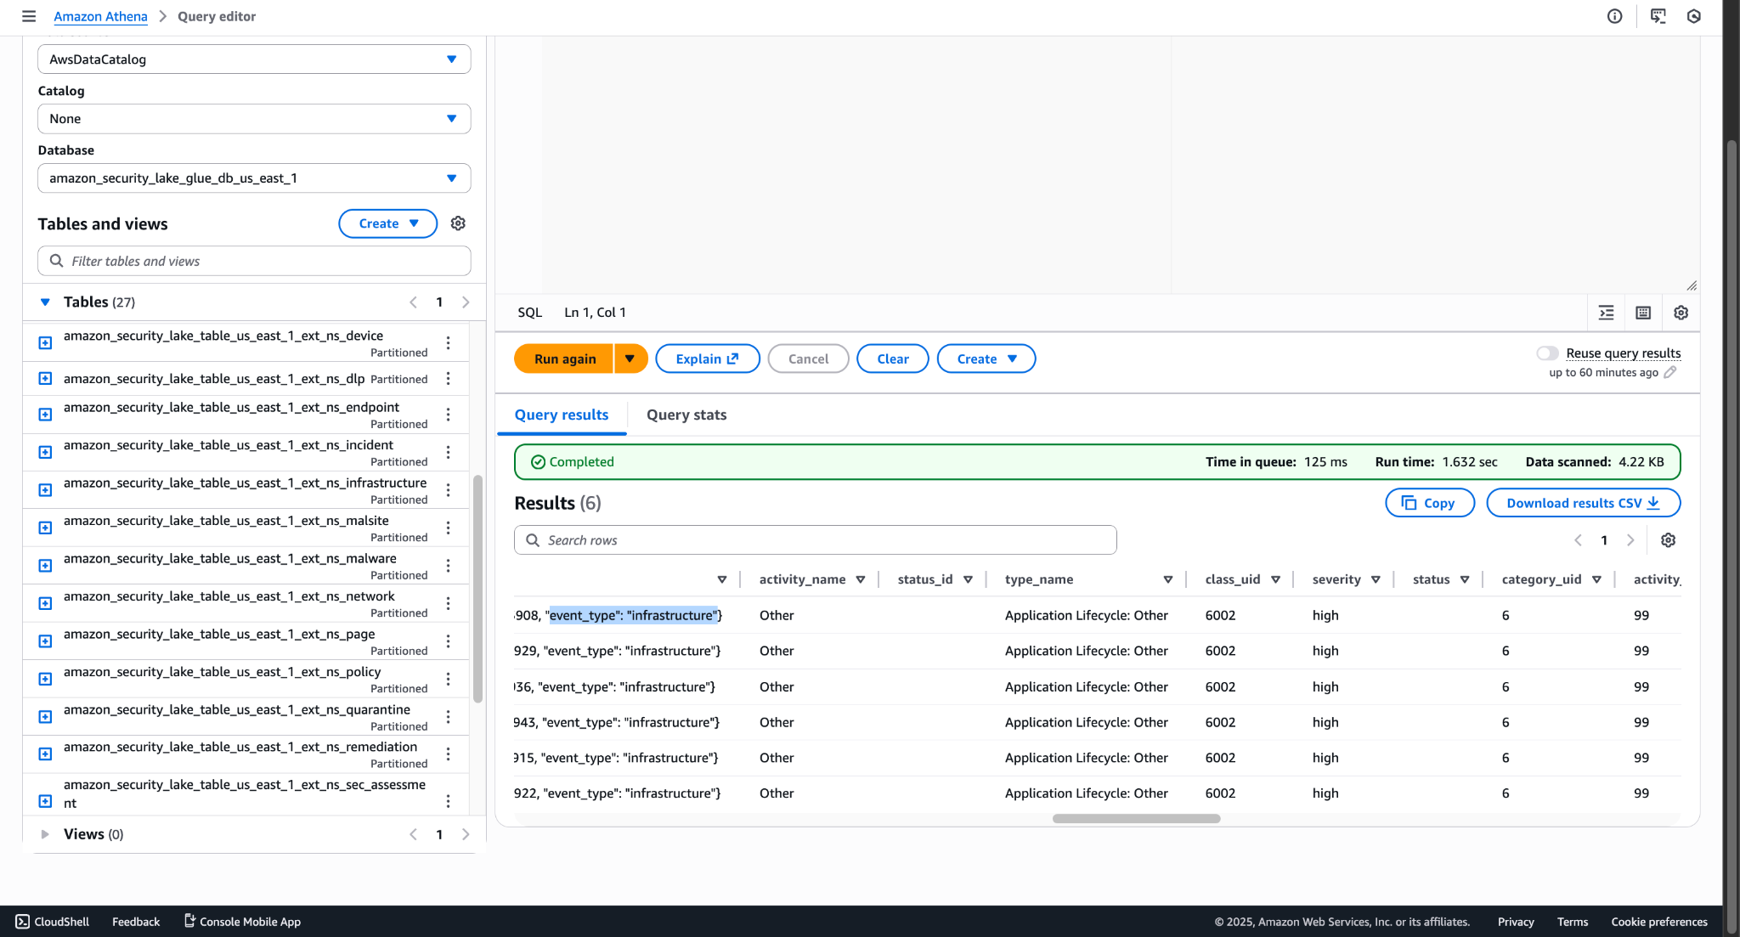Click the keyboard shortcuts icon in editor bar
The height and width of the screenshot is (937, 1740).
click(1643, 313)
